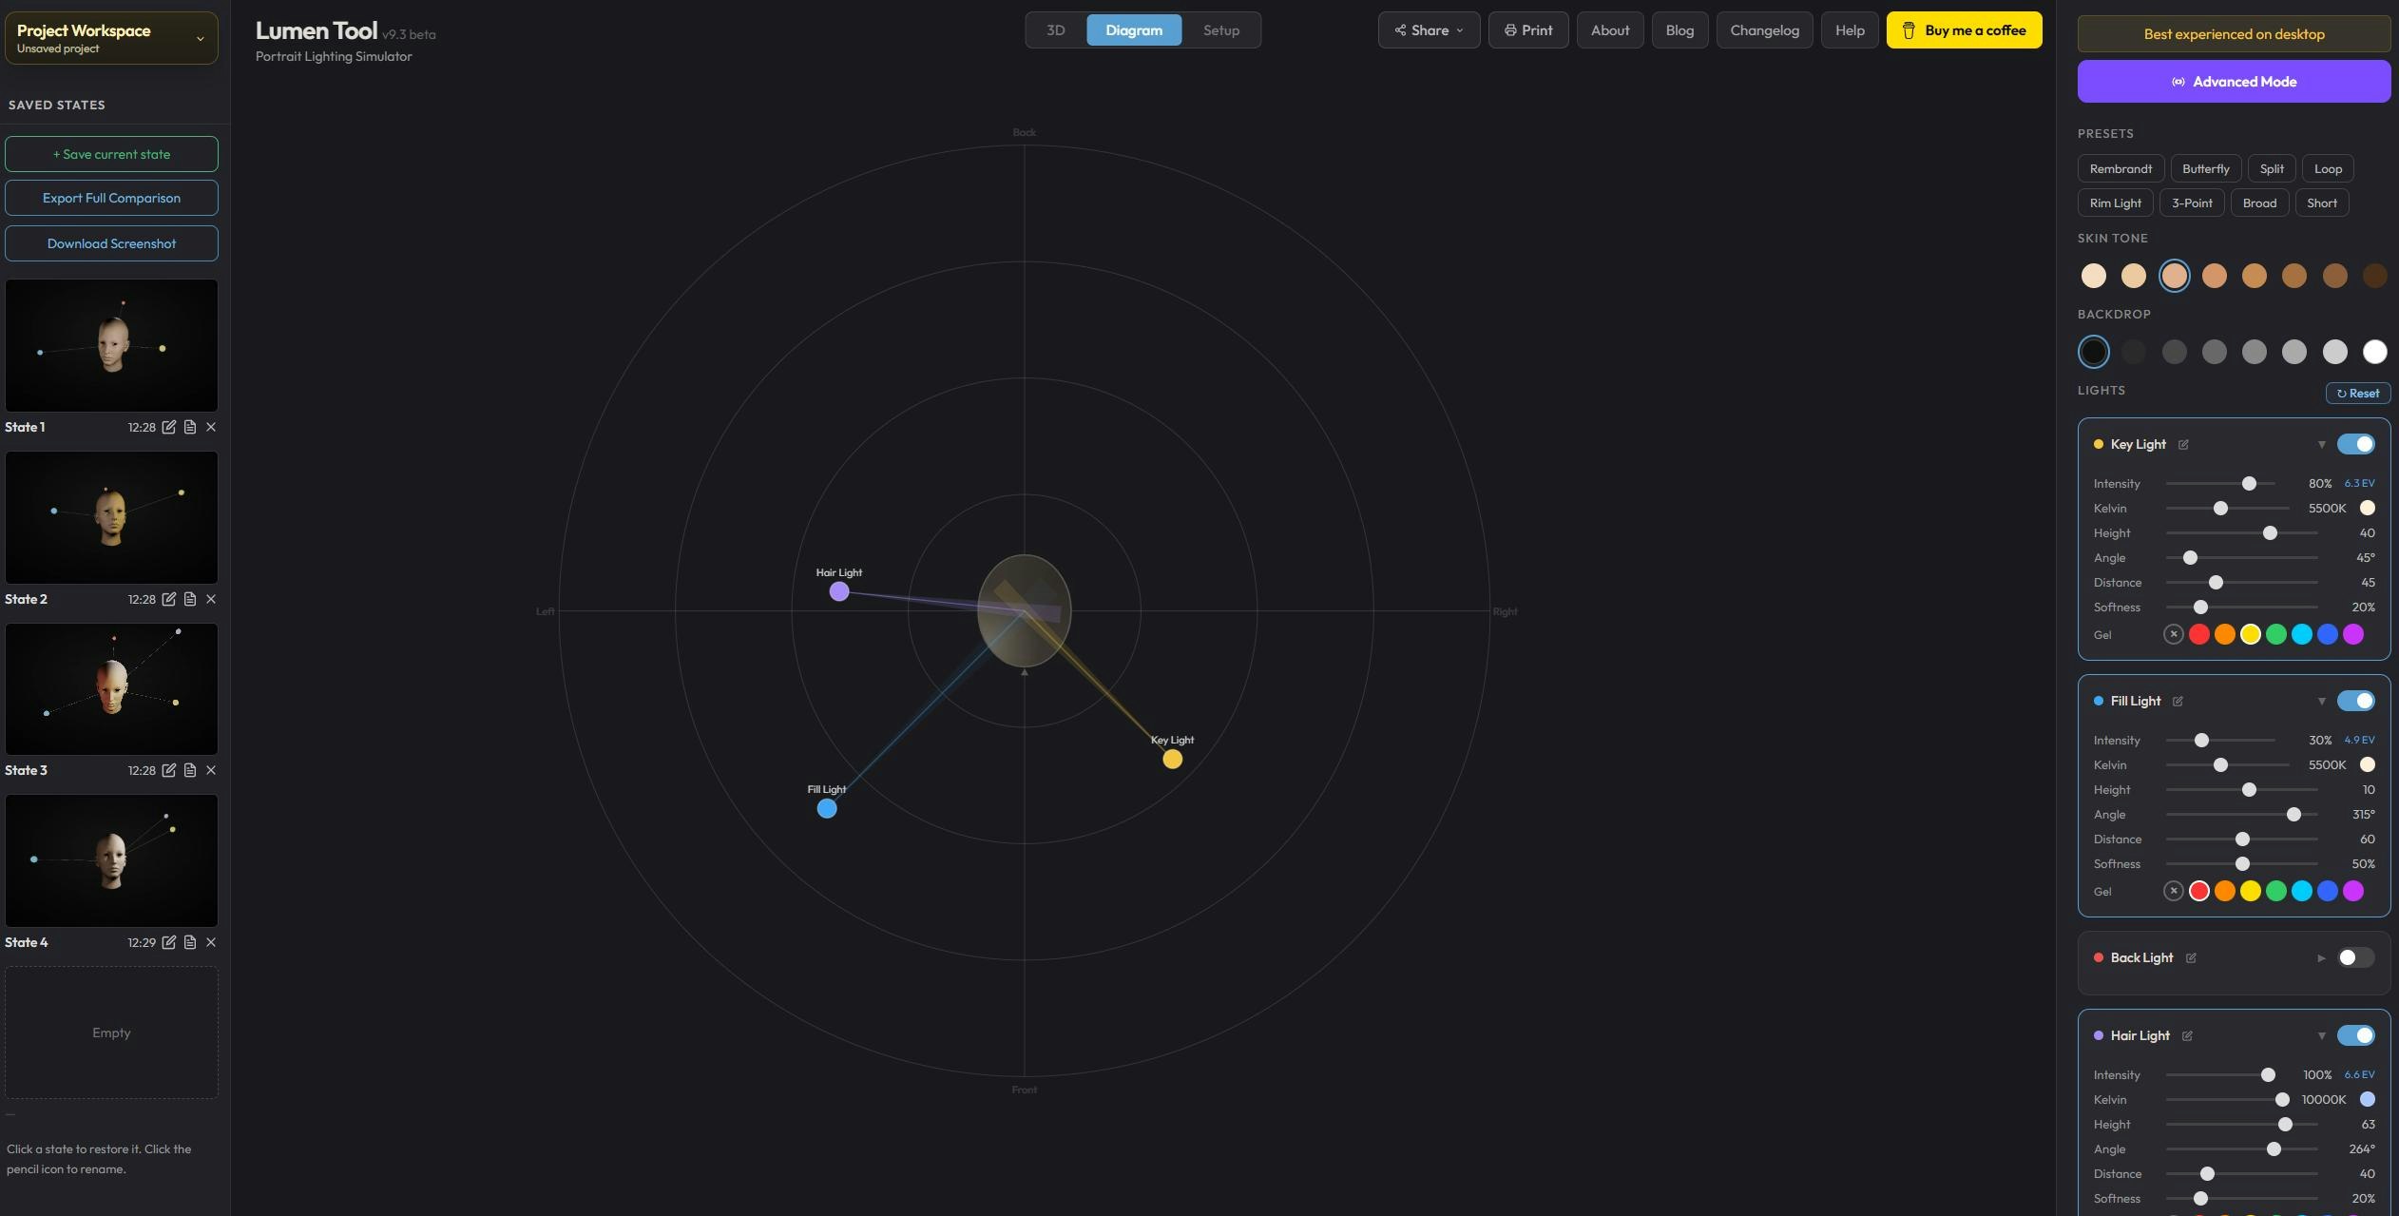Edit the Hair Light name with the pencil icon
Image resolution: width=2399 pixels, height=1216 pixels.
tap(2187, 1036)
